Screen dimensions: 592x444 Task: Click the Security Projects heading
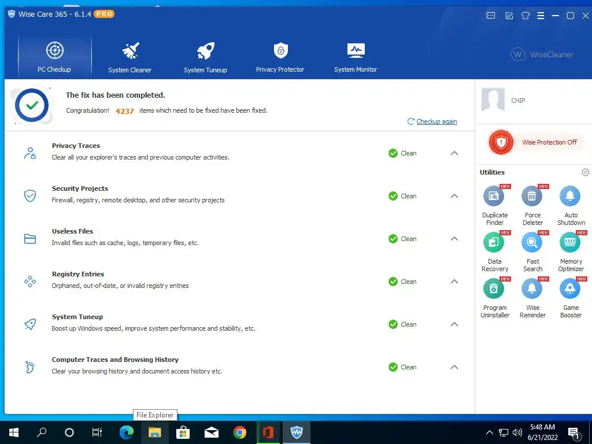[80, 188]
